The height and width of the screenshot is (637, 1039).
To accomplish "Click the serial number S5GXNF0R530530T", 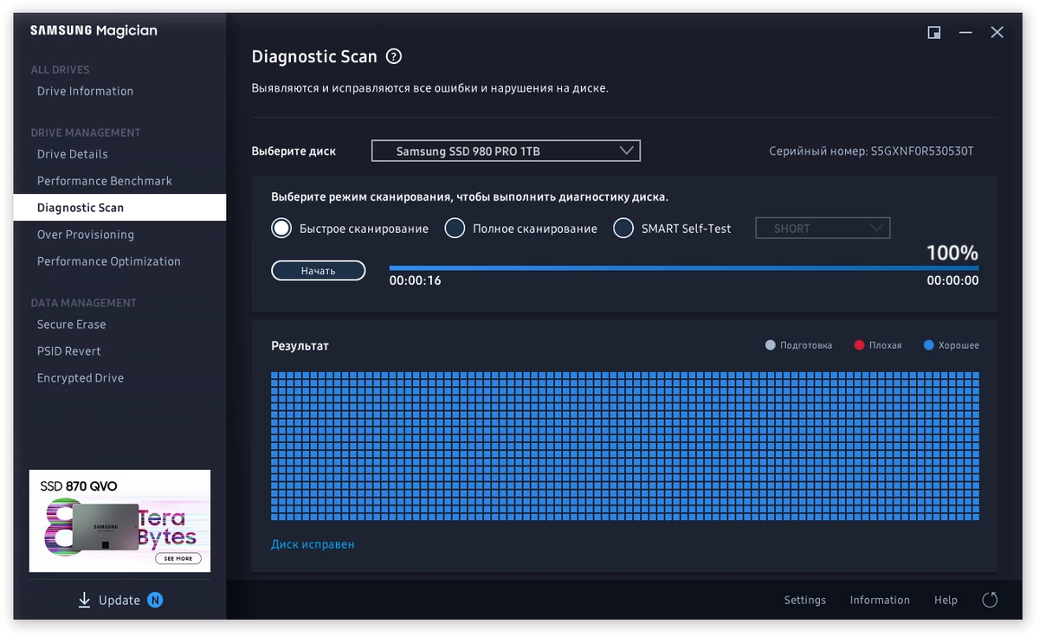I will pos(922,151).
